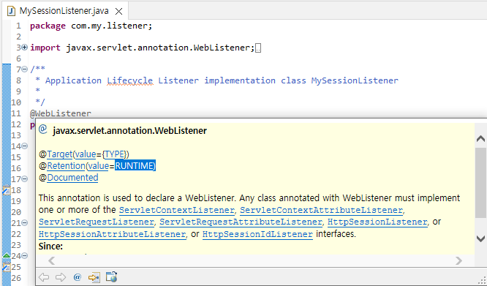The image size is (487, 286).
Task: Open the ServletRequestAttributeListener link
Action: click(241, 222)
